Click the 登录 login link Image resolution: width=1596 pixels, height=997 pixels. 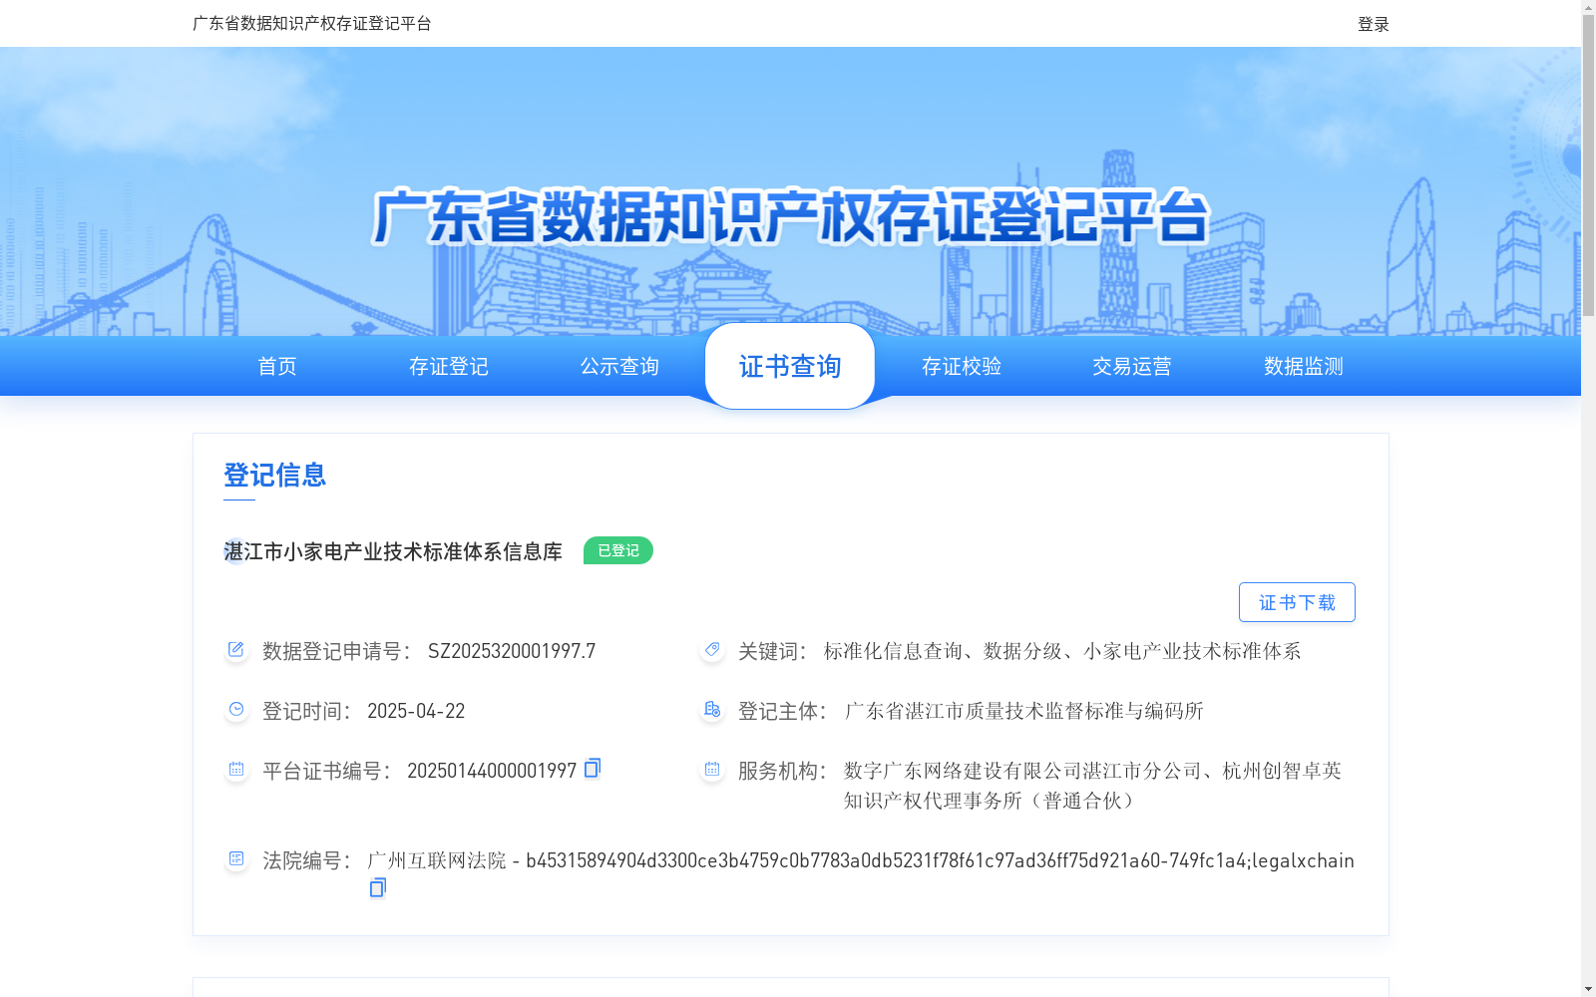point(1373,24)
